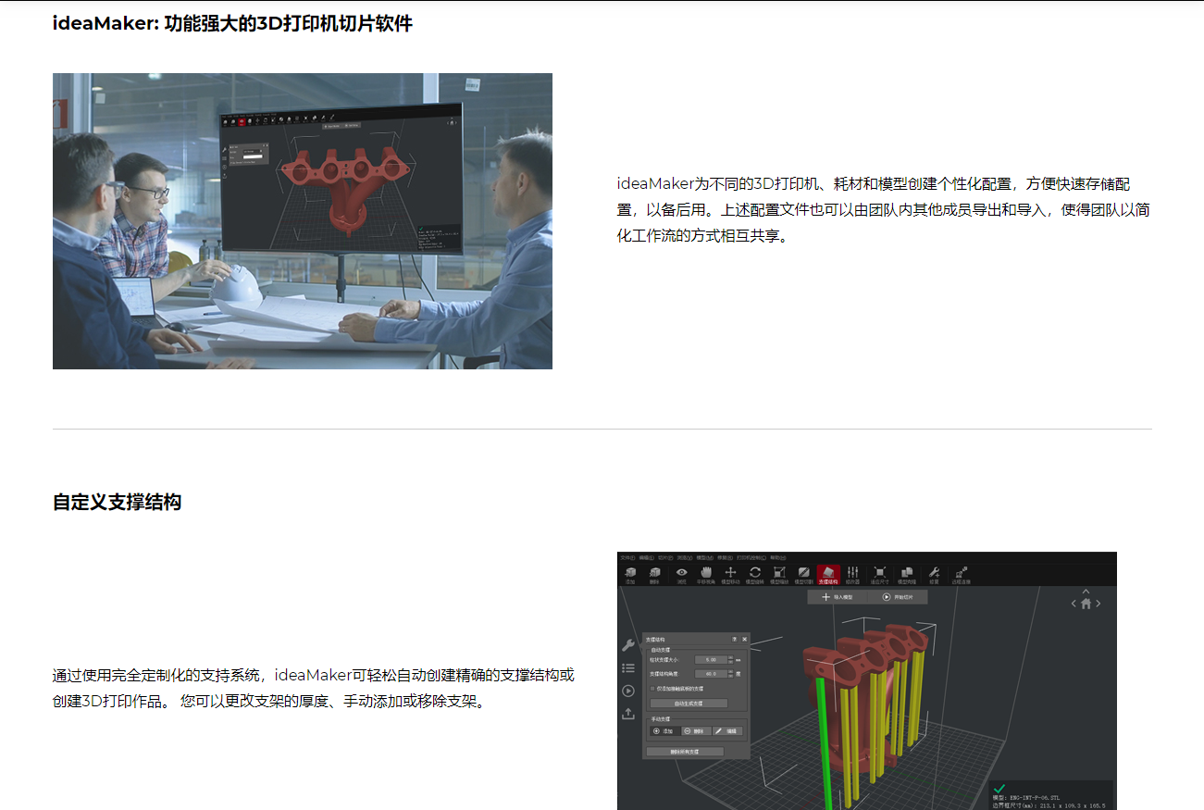Click the circled play icon in left sidebar
Image resolution: width=1204 pixels, height=810 pixels.
(x=628, y=691)
